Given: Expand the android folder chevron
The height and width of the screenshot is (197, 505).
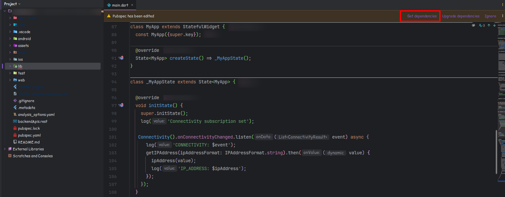Looking at the screenshot, I should pos(10,39).
